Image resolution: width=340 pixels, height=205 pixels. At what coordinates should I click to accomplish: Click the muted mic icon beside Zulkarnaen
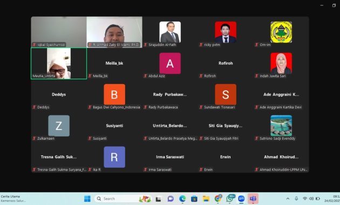[34, 139]
